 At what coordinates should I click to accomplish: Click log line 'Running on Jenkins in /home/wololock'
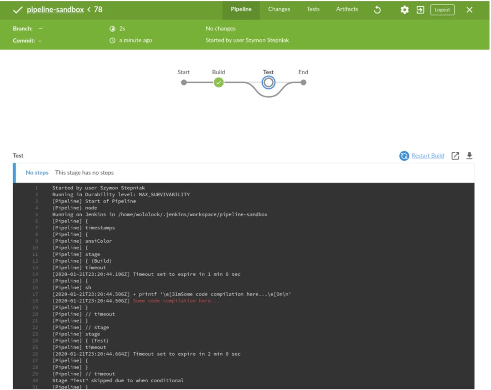point(160,215)
